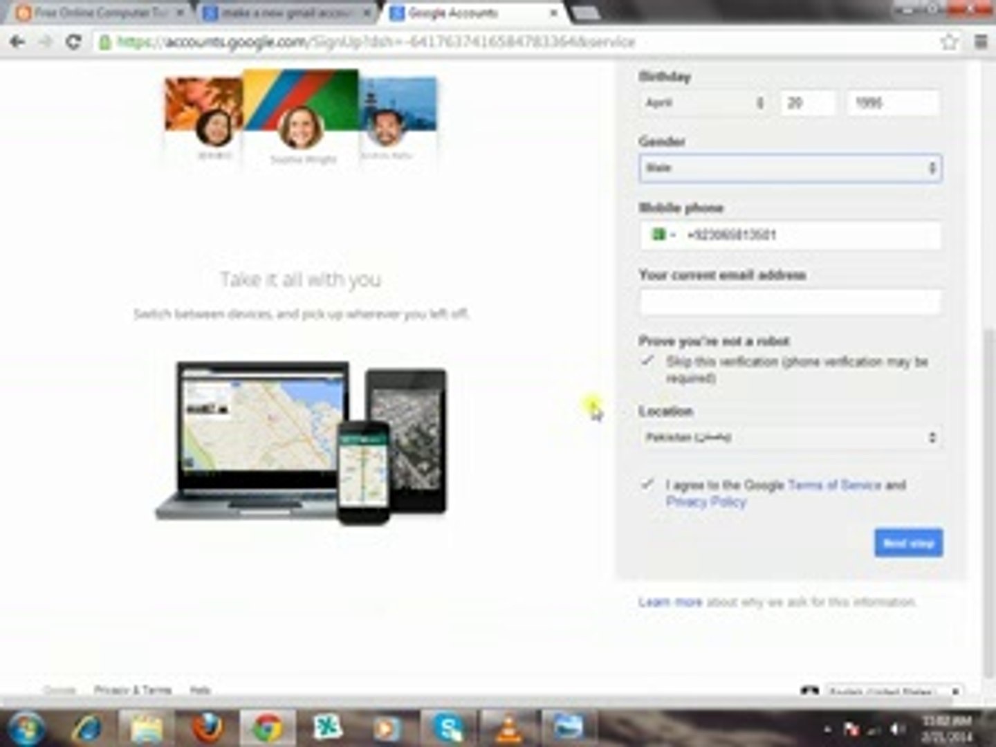Click the 'Take it all with you' heading
Screen dimensions: 996x747
[301, 279]
